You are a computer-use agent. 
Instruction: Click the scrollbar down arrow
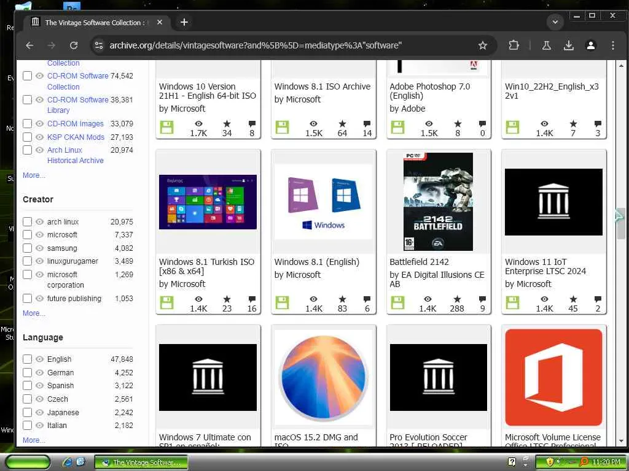(x=621, y=441)
